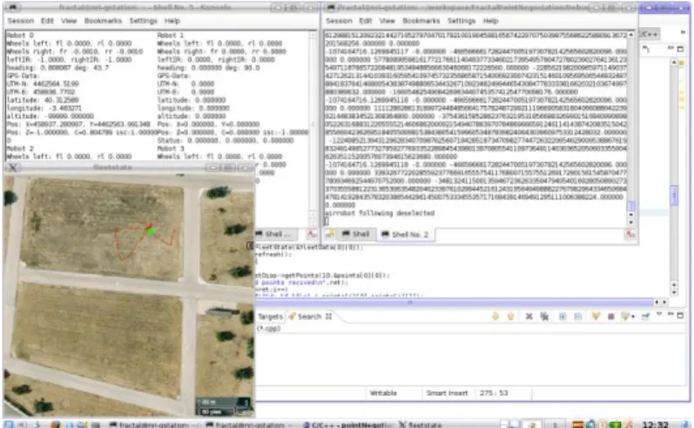The width and height of the screenshot is (694, 428).
Task: Open Edit menu in left Konsole window
Action: pyautogui.click(x=47, y=21)
